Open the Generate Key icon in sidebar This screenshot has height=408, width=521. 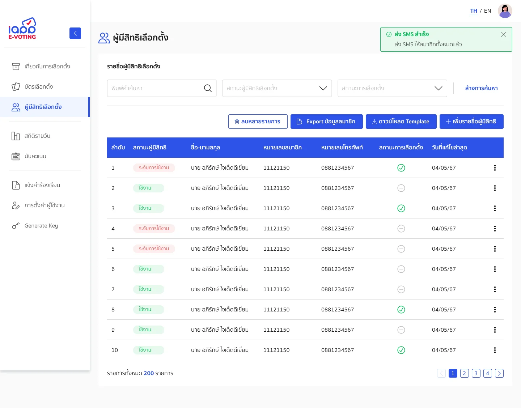(x=16, y=225)
